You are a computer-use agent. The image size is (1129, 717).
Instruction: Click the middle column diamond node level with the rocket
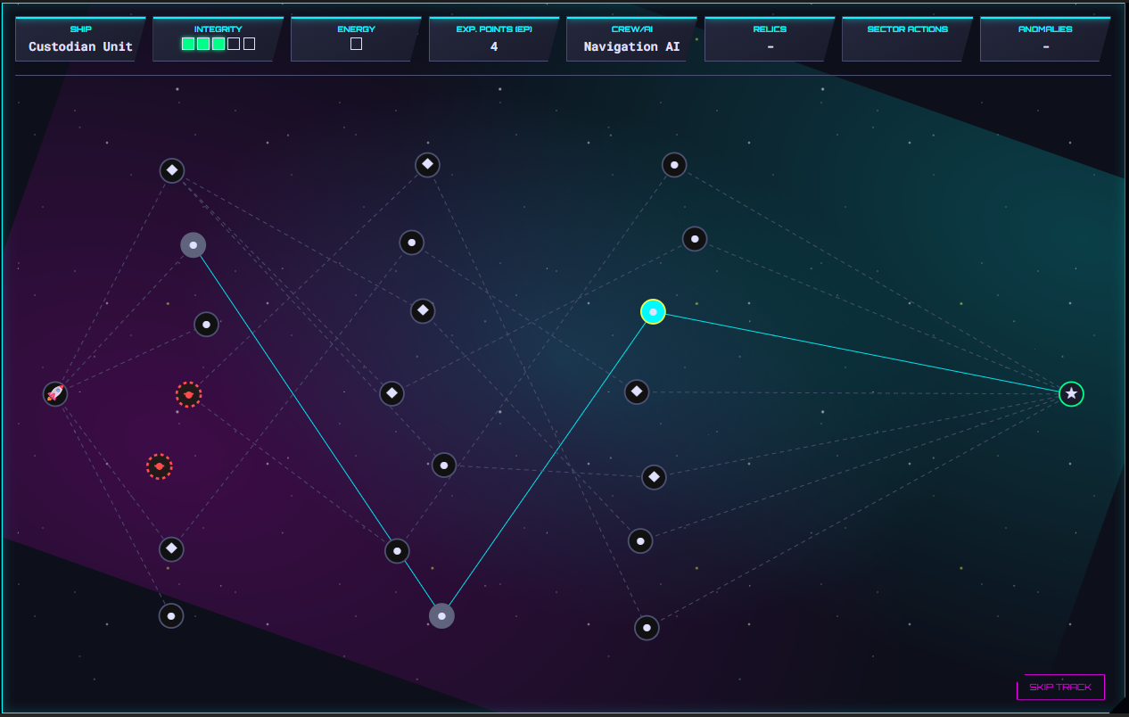coord(391,393)
